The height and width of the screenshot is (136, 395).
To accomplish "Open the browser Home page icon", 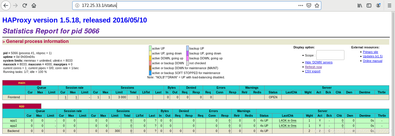I will (x=34, y=5).
